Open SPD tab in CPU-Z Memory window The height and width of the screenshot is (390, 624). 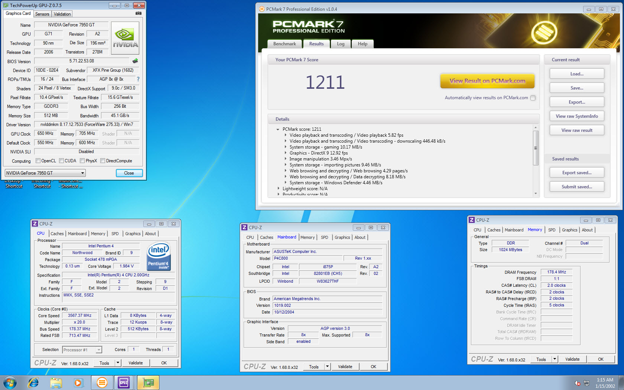point(552,230)
